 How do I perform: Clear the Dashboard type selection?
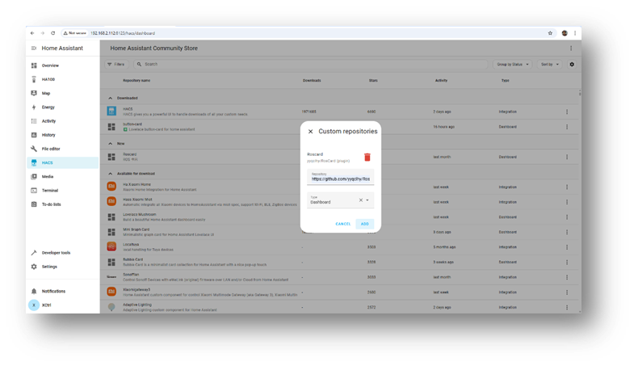coord(360,200)
